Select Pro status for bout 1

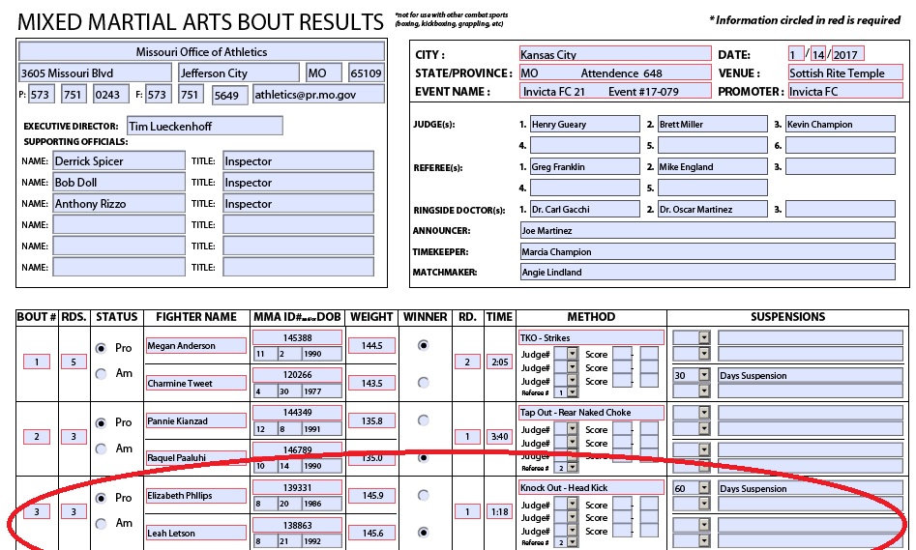[101, 348]
